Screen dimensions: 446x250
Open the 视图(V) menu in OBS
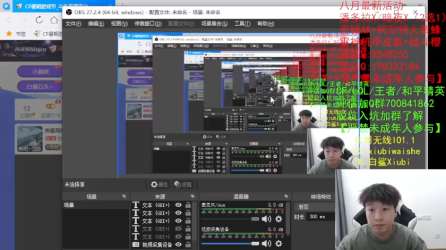[119, 24]
